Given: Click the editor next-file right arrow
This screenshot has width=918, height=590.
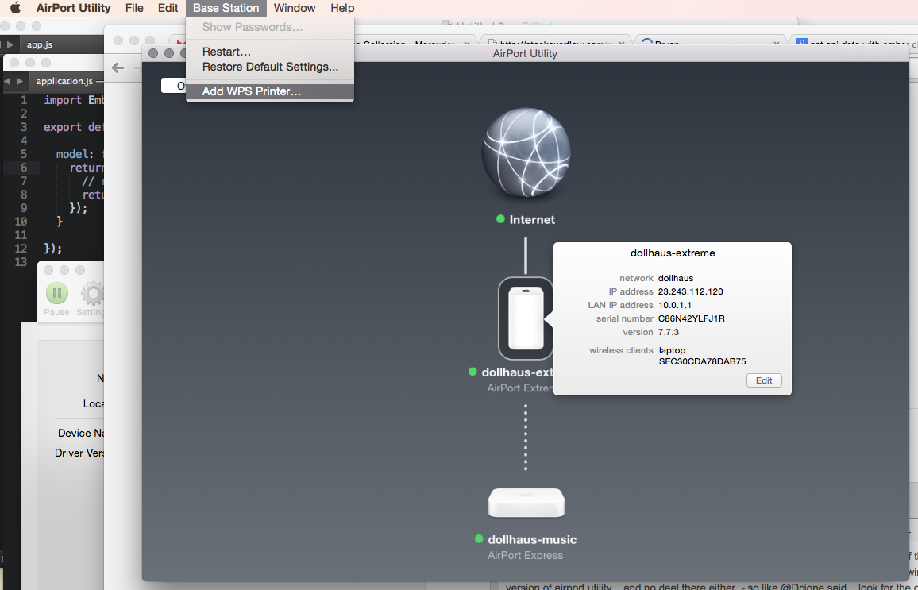Looking at the screenshot, I should 20,81.
